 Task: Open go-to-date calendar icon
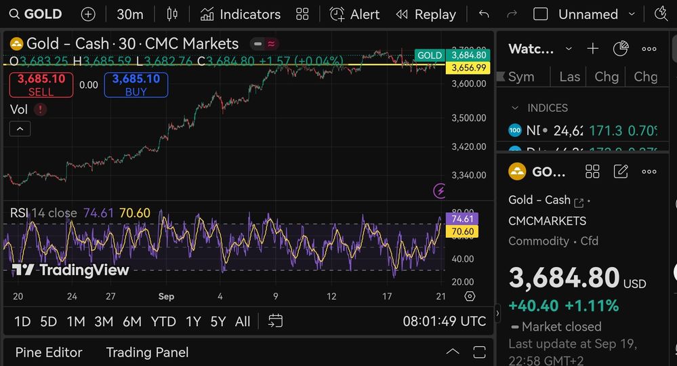(275, 321)
